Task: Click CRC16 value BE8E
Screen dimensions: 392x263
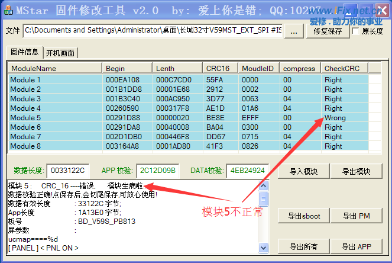Action: [x=215, y=118]
